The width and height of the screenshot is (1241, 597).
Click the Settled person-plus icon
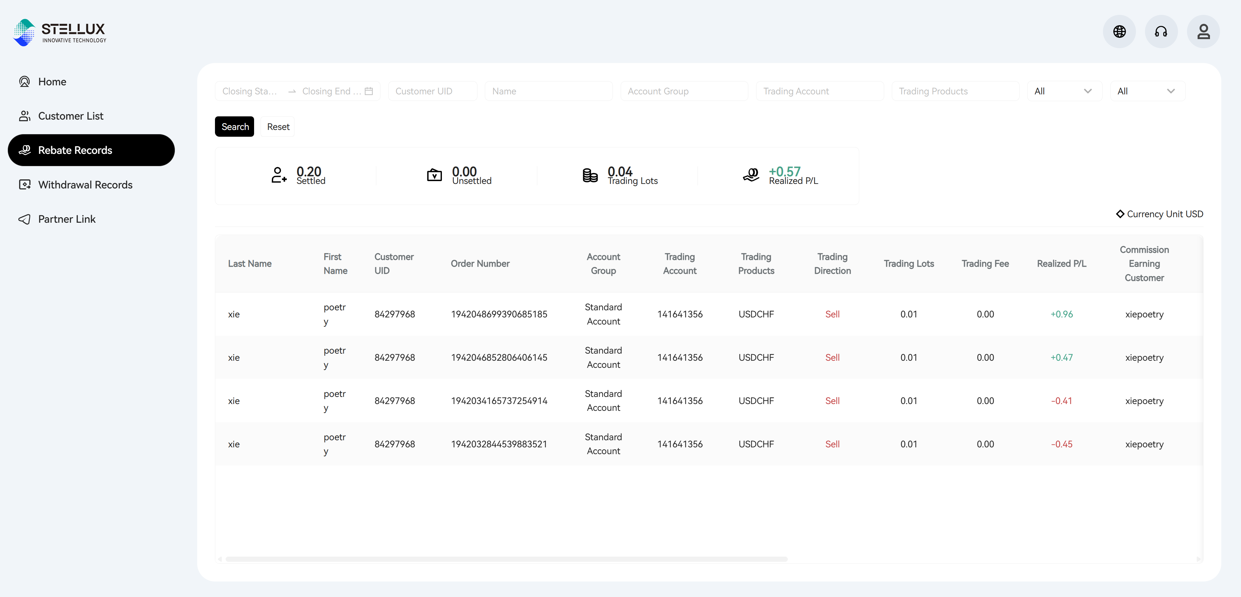tap(279, 175)
